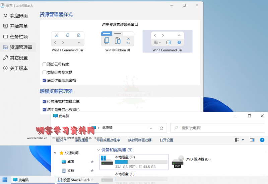
Task: Click the blue help icon in Explorer
Action: tap(262, 140)
